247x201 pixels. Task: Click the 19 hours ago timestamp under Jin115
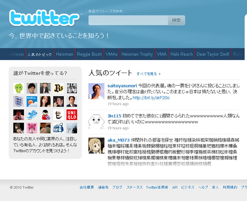click(x=118, y=128)
